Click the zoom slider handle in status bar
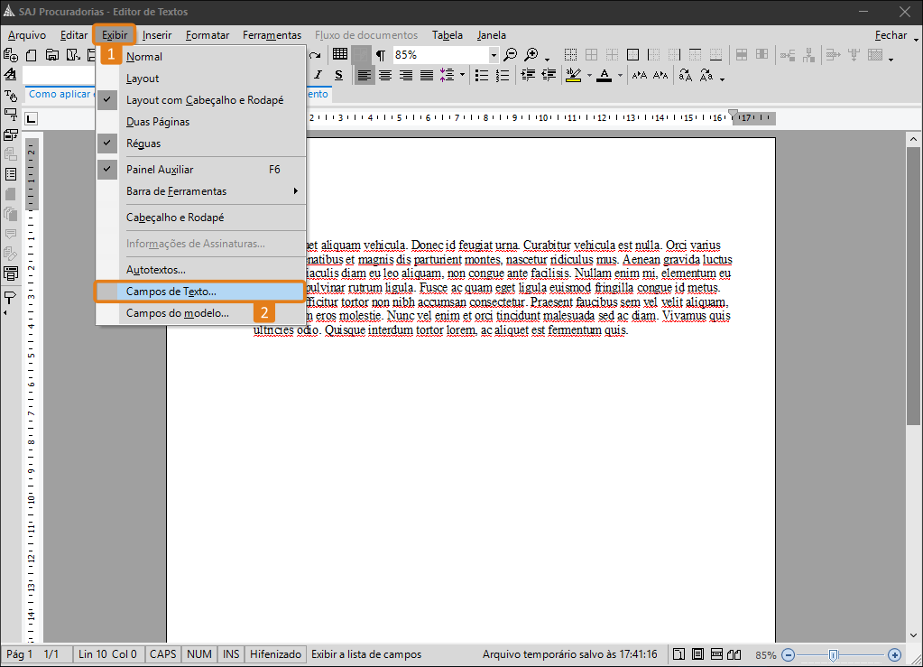The width and height of the screenshot is (923, 667). (833, 654)
